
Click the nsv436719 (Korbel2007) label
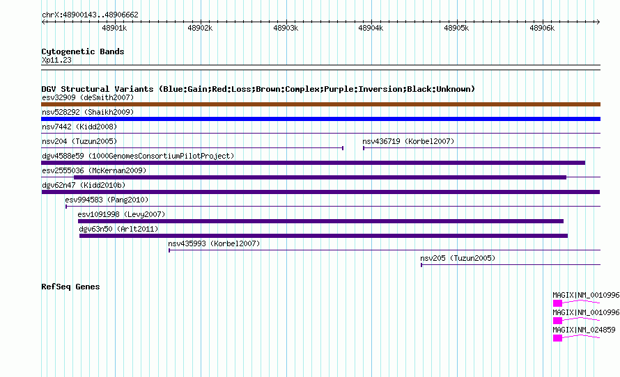[x=408, y=141]
